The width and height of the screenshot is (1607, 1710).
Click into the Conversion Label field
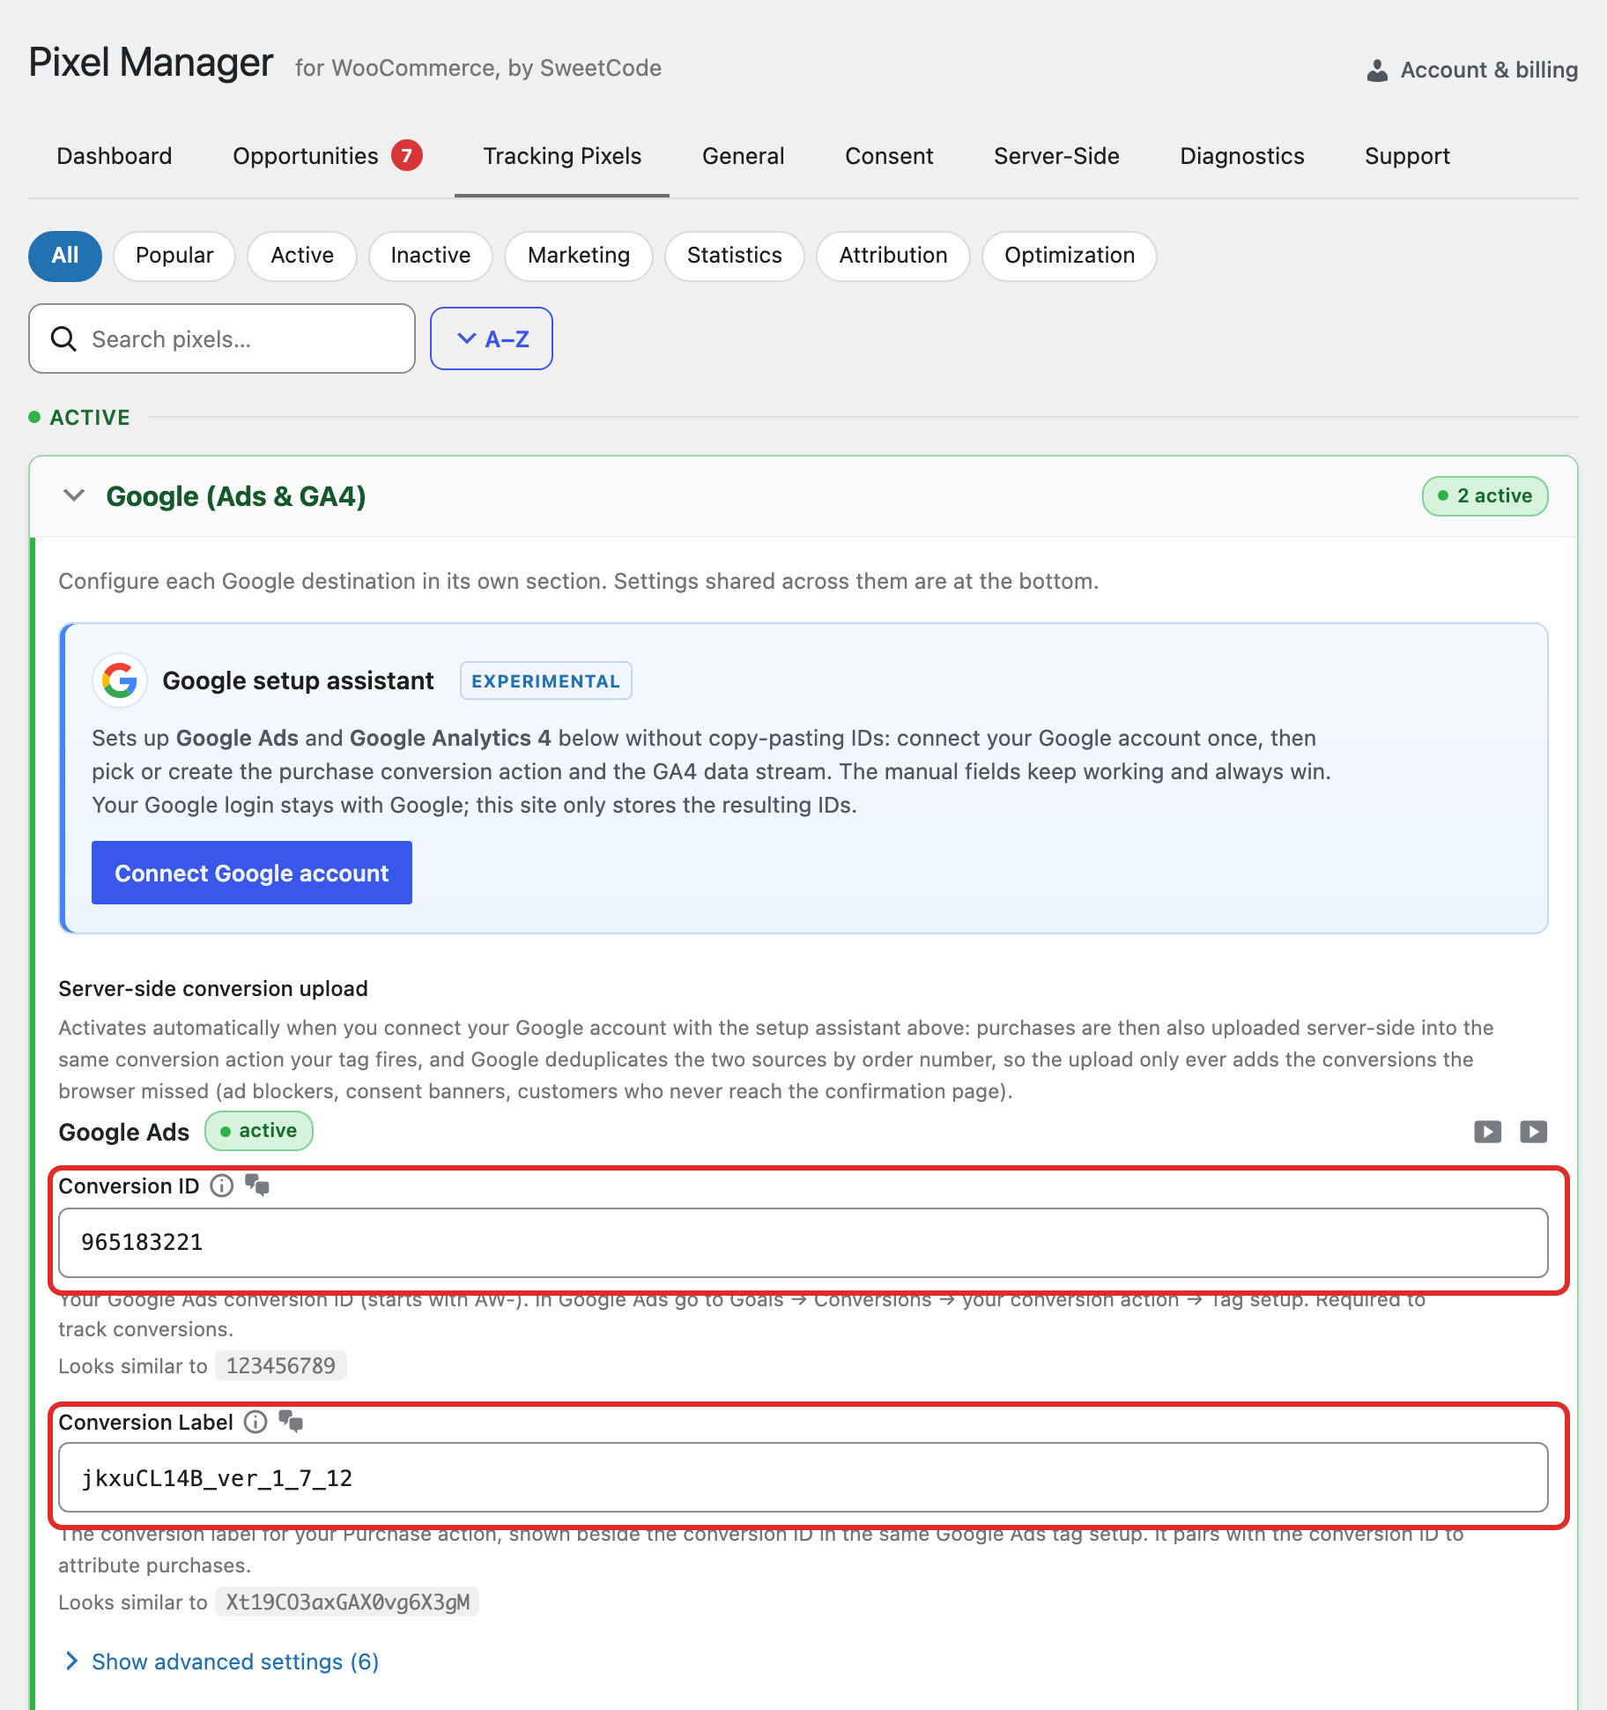coord(803,1477)
